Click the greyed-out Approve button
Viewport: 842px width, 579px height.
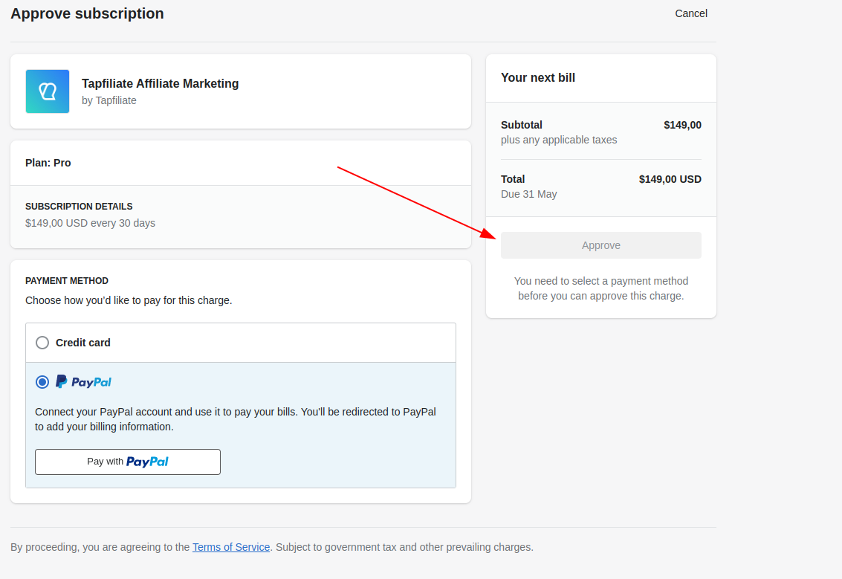(600, 245)
